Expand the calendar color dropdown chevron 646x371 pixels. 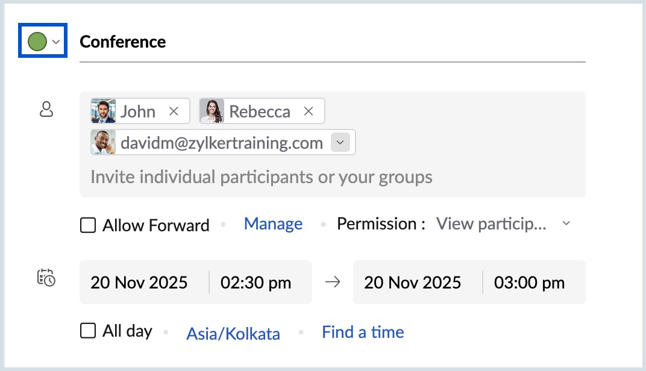point(56,42)
